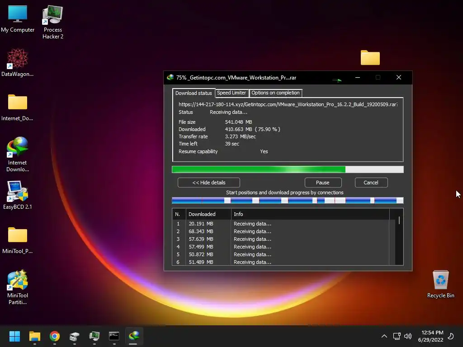Screen dimensions: 463x347
Task: Select the unnamed yellow folder on desktop
Action: point(370,57)
